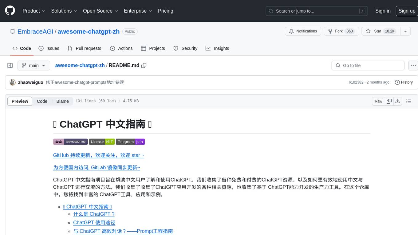
Task: Switch to the Pull requests tab
Action: coord(84,48)
